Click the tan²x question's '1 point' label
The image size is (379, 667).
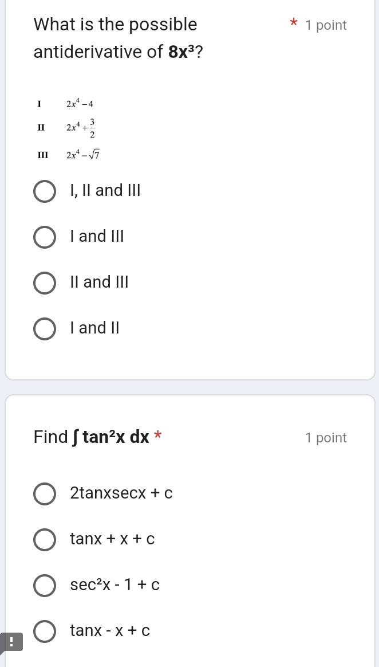[326, 438]
